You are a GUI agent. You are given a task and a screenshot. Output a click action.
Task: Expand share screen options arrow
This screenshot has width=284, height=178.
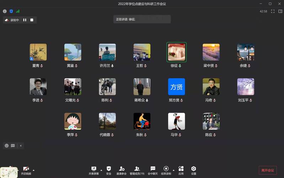point(101,170)
